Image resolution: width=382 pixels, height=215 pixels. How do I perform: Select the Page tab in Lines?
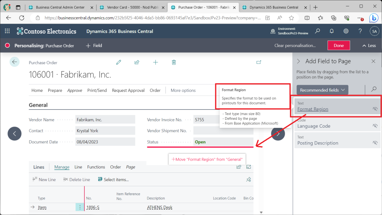[x=131, y=167]
